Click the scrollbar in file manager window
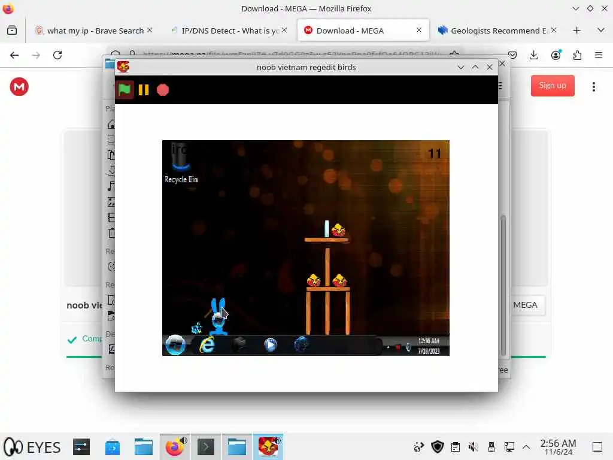 click(x=503, y=286)
